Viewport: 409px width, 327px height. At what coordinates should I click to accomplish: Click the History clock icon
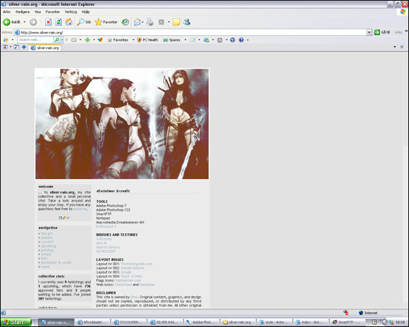pyautogui.click(x=125, y=22)
